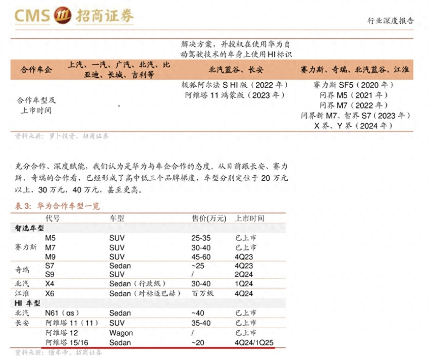Image resolution: width=430 pixels, height=363 pixels.
Task: Select the 4Q24/1Q25 launch time cell
Action: pos(254,343)
